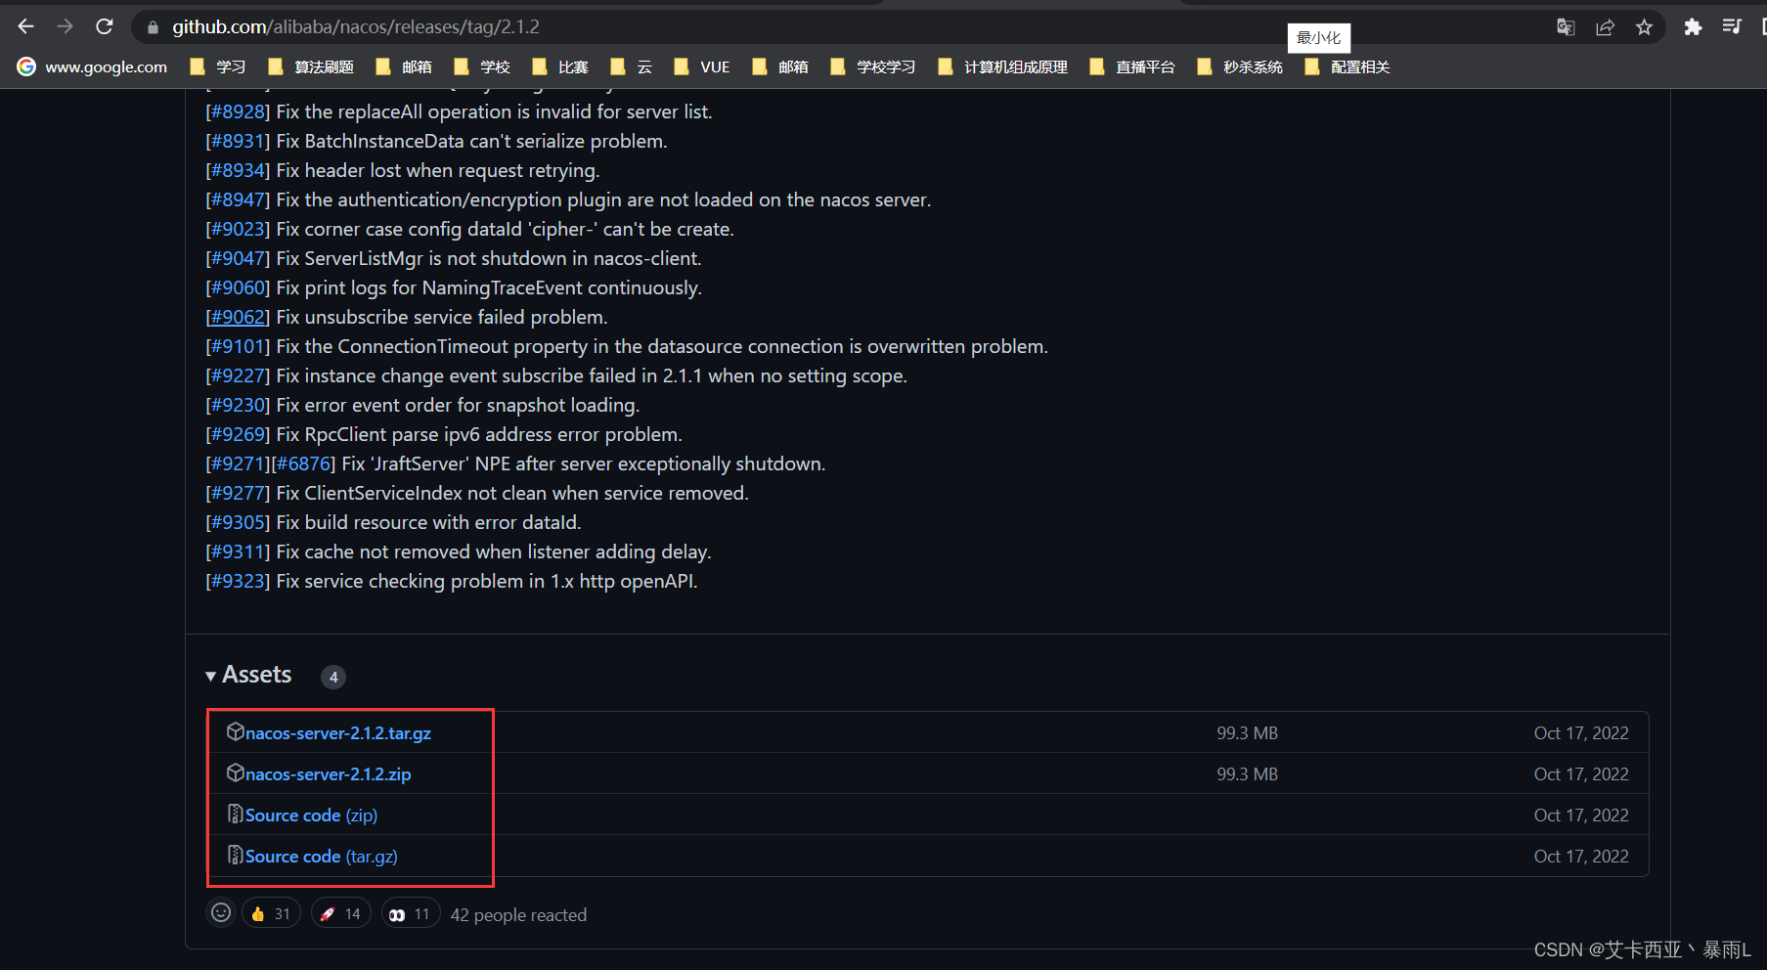
Task: Open the underlined issue link #9062
Action: (238, 317)
